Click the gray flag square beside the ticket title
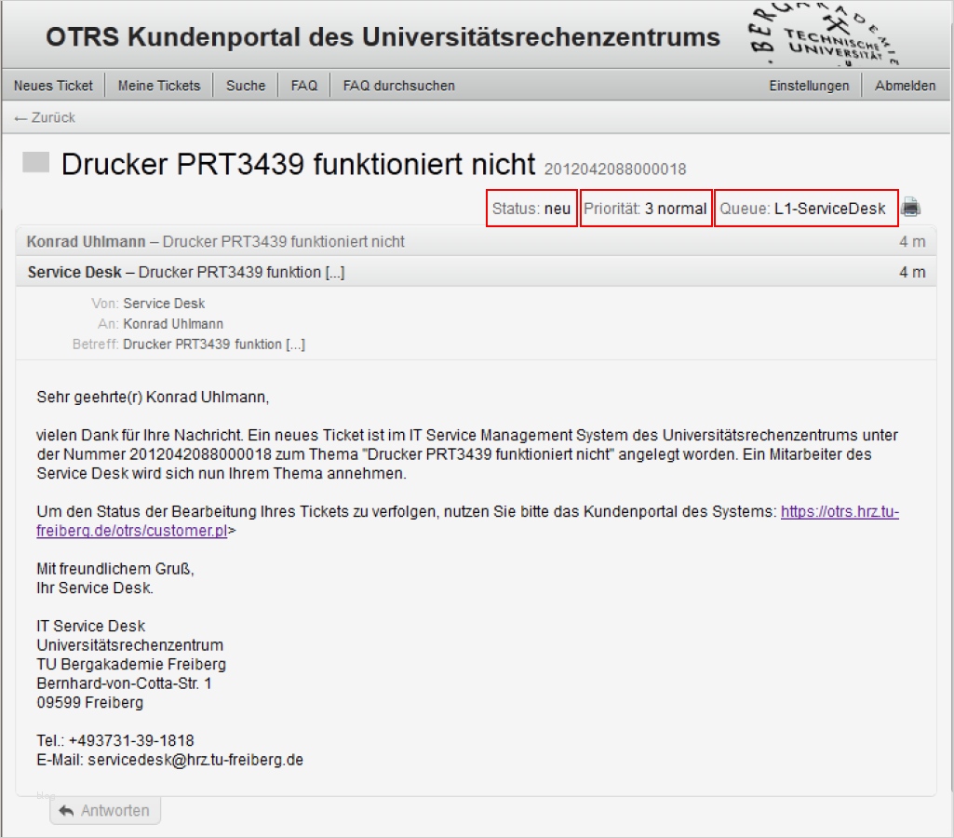 (36, 163)
